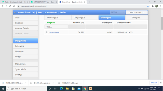Viewport: 163px width, 91px height.
Task: Close the downloads bar
Action: [161, 83]
